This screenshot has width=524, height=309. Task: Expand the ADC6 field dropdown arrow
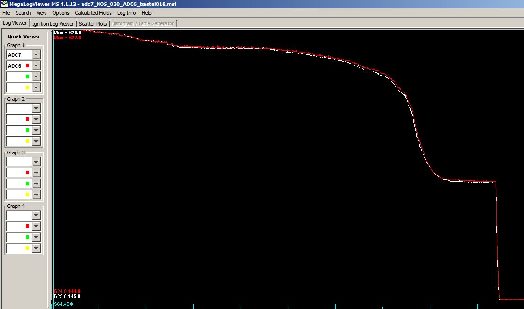pyautogui.click(x=36, y=66)
